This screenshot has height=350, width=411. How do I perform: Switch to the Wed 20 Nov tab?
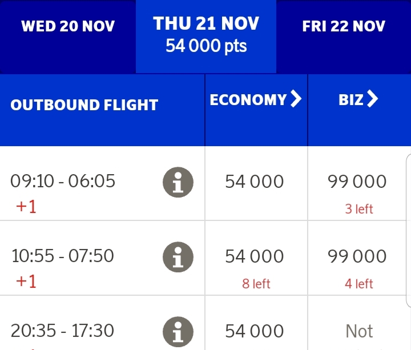(68, 26)
